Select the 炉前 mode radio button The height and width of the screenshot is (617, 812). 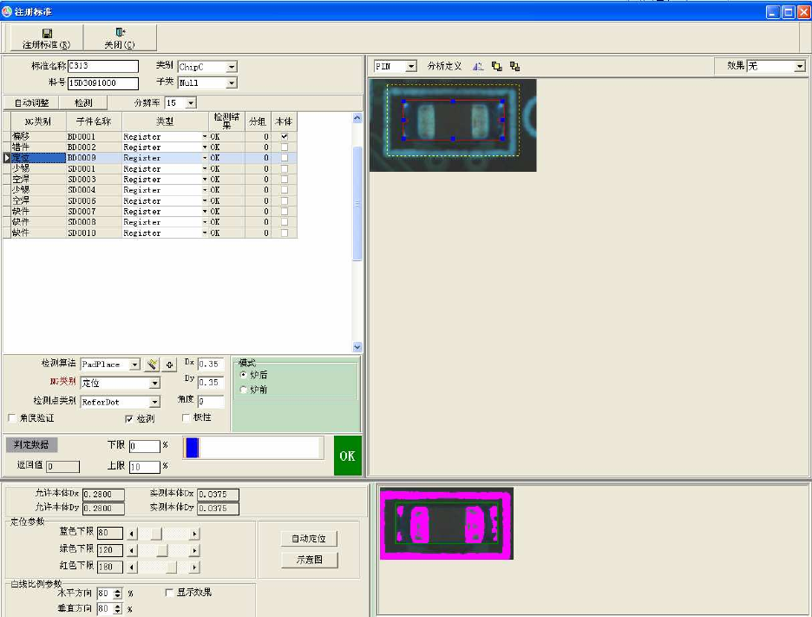click(x=244, y=389)
